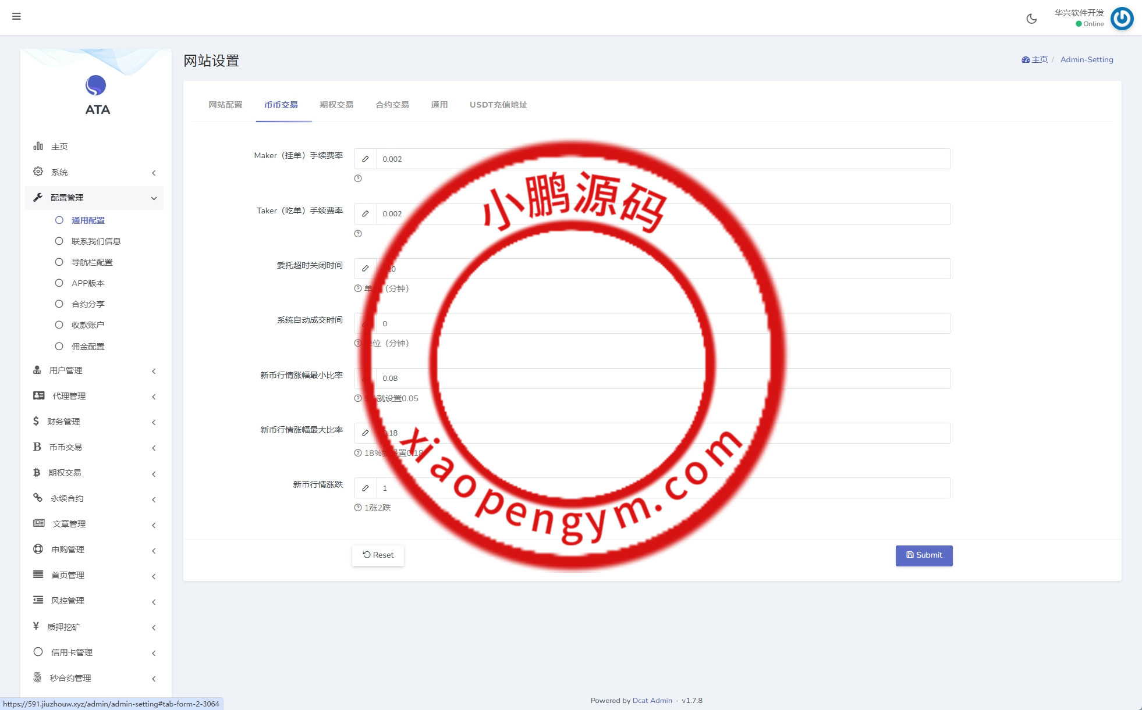Click pencil icon beside Maker fee field

point(366,159)
